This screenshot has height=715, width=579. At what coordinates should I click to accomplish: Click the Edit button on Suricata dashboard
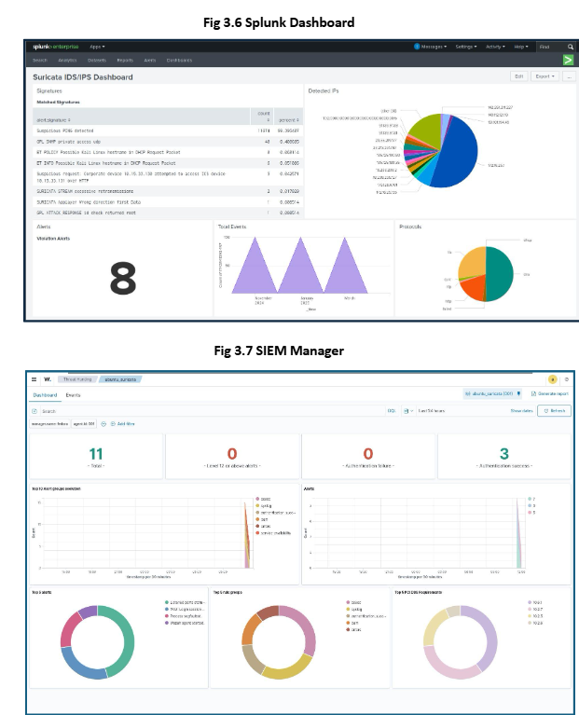[520, 76]
